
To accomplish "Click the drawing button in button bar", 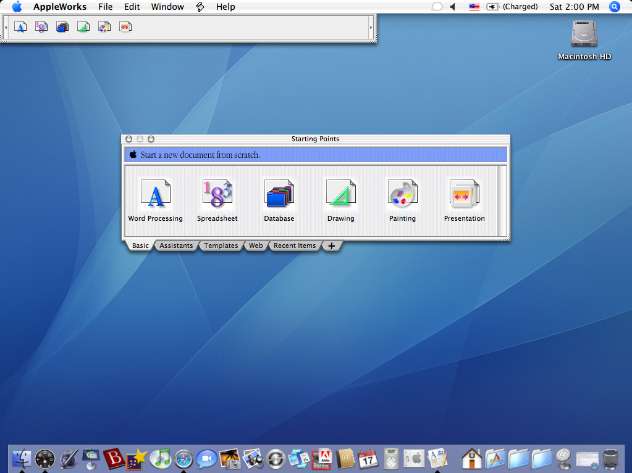I will point(83,27).
